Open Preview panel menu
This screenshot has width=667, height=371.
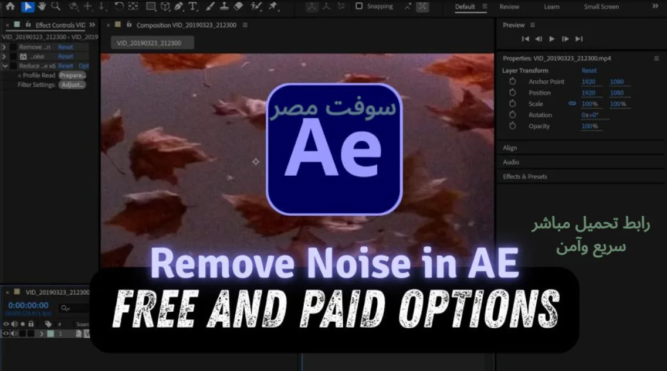(533, 25)
